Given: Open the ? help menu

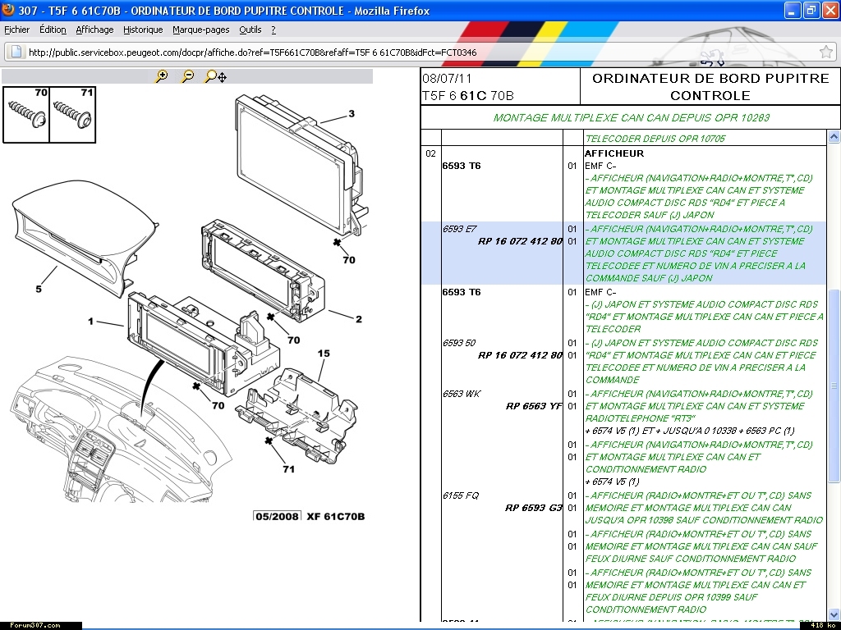Looking at the screenshot, I should coord(273,30).
